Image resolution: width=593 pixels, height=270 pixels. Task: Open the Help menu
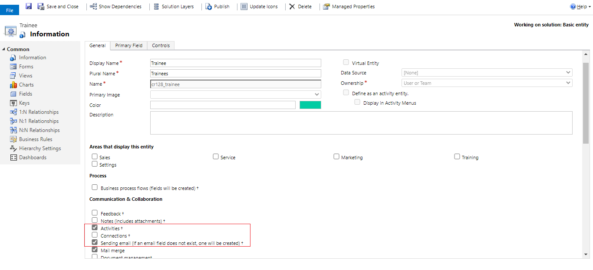click(580, 6)
